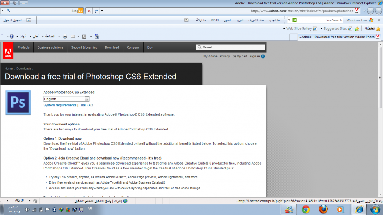Image resolution: width=383 pixels, height=215 pixels.
Task: Click the green Live Search magnifier icon
Action: (x=295, y=20)
